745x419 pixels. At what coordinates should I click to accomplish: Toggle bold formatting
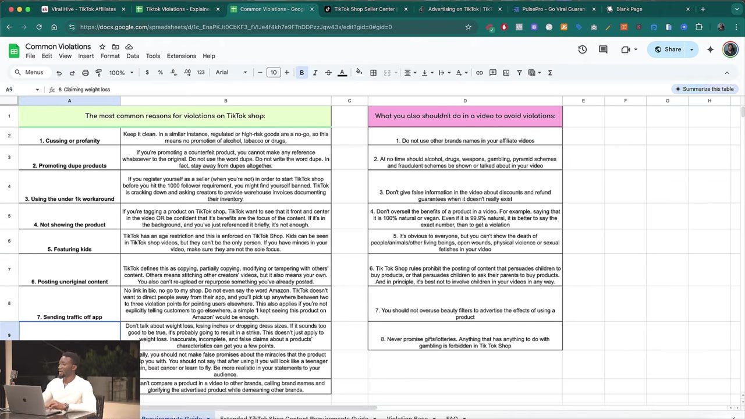[301, 73]
